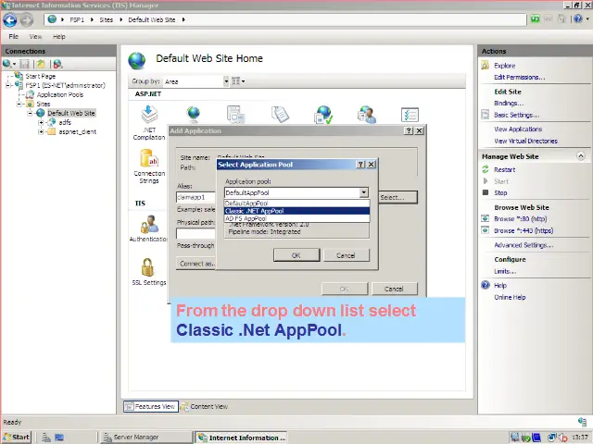Choose DefaultAppPool in the dropdown list
Viewport: 593px width, 444px height.
247,203
